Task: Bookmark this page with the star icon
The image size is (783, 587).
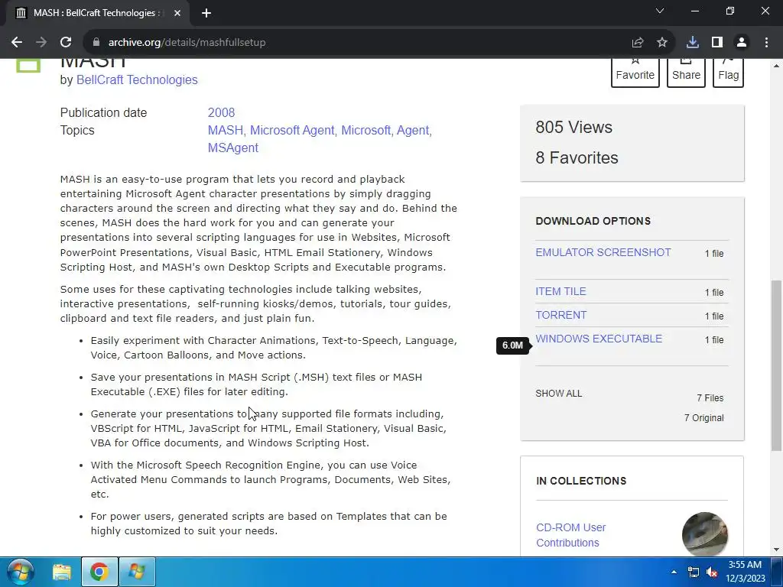Action: click(x=662, y=43)
